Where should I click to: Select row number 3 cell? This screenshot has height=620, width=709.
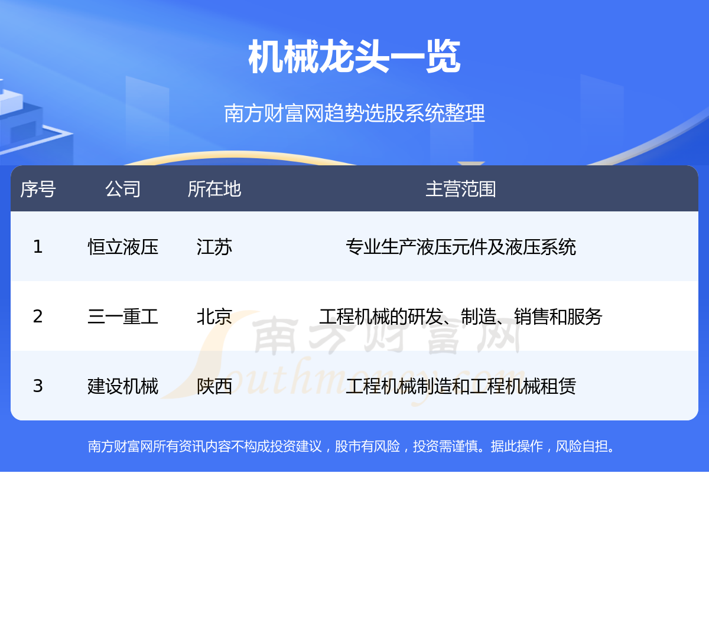[38, 386]
